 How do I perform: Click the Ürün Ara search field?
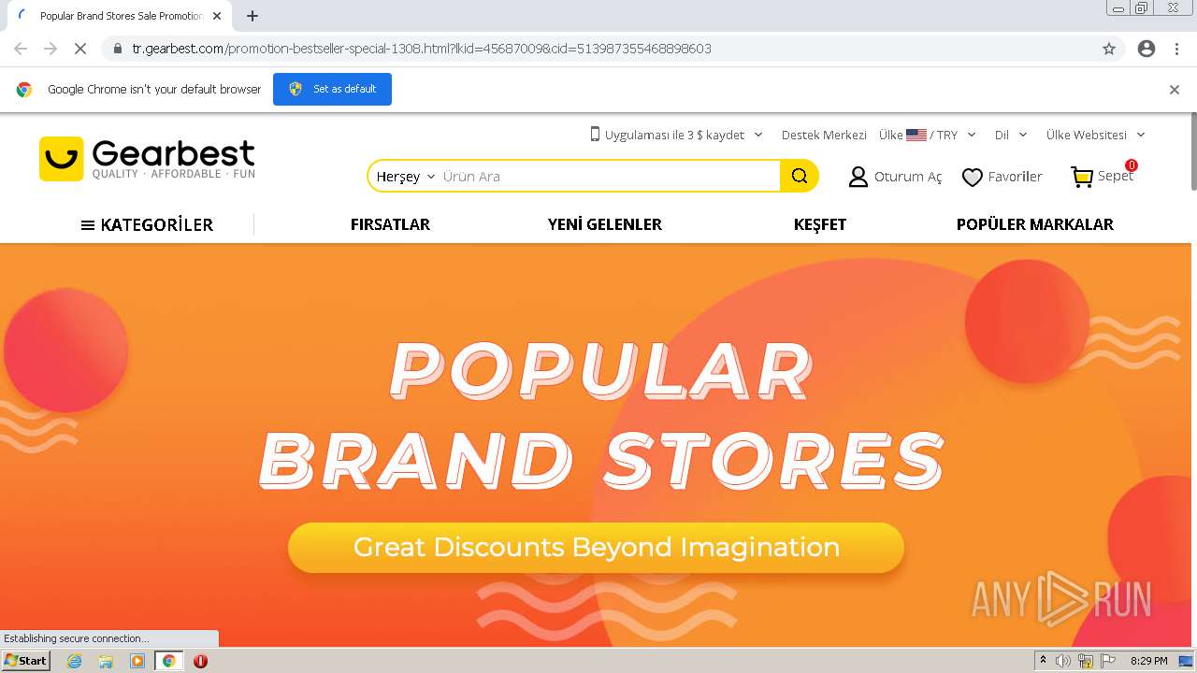(x=608, y=177)
